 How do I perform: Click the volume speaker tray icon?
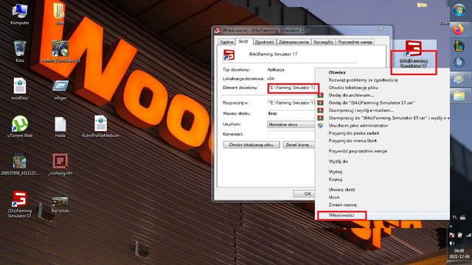[x=451, y=243]
